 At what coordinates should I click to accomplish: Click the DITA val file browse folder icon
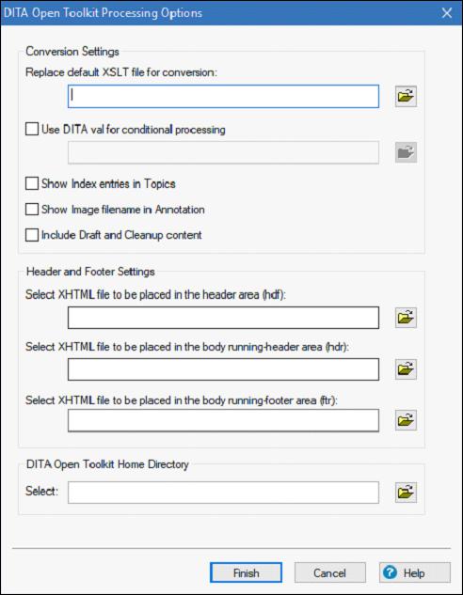(406, 152)
